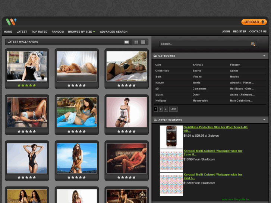
Task: Open the Music category
Action: tap(159, 95)
